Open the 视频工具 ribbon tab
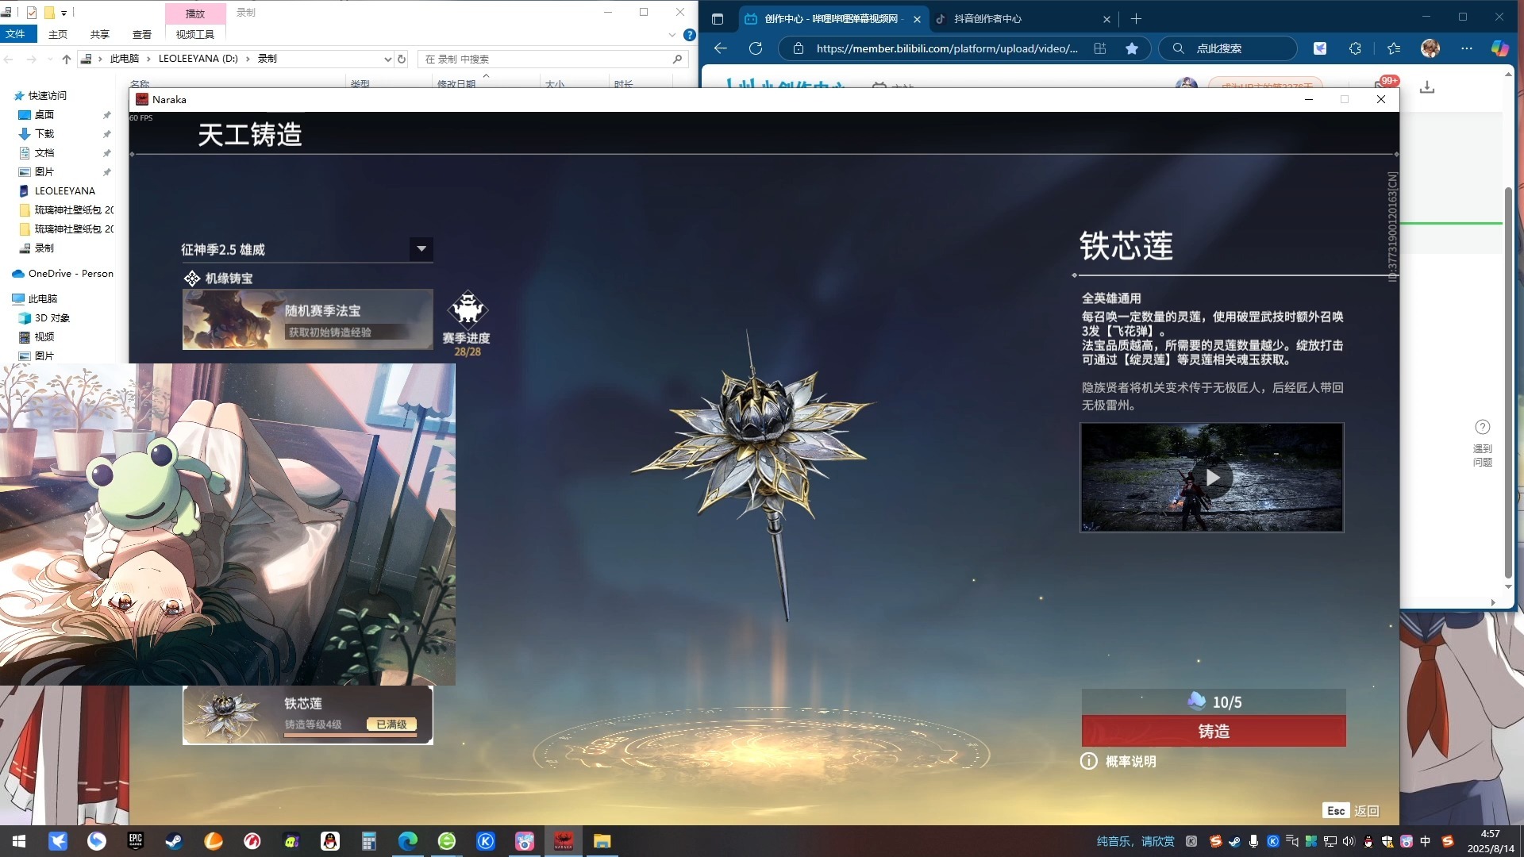The width and height of the screenshot is (1524, 857). tap(194, 34)
